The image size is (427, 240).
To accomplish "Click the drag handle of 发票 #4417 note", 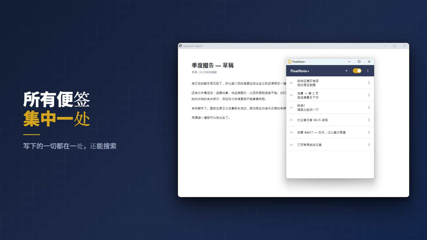I will [x=291, y=132].
